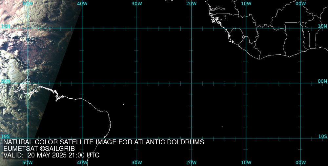Click the 'EUMETSAT ©SAILGRIB' credit line
The width and height of the screenshot is (328, 166).
(39, 149)
